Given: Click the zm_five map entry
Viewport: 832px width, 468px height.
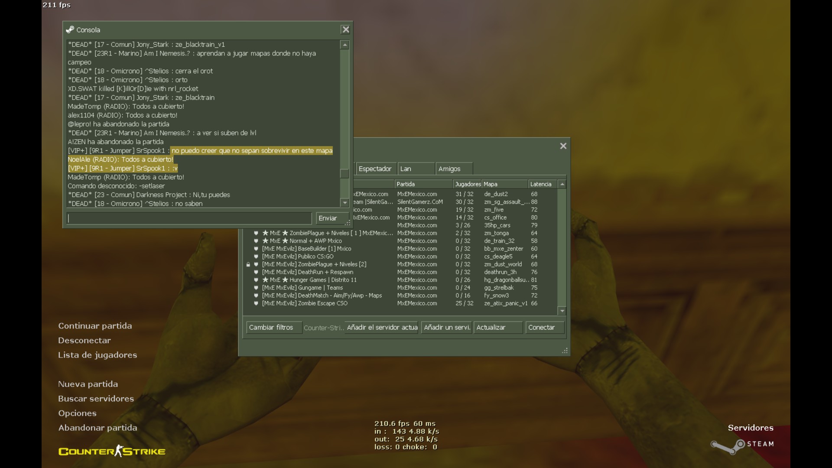Looking at the screenshot, I should point(494,210).
